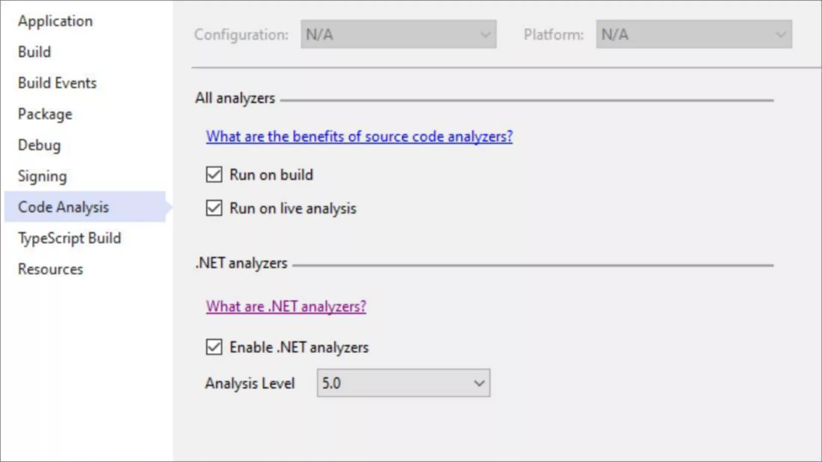Click the Run on build label text
Screen dimensions: 822x462
tap(271, 175)
